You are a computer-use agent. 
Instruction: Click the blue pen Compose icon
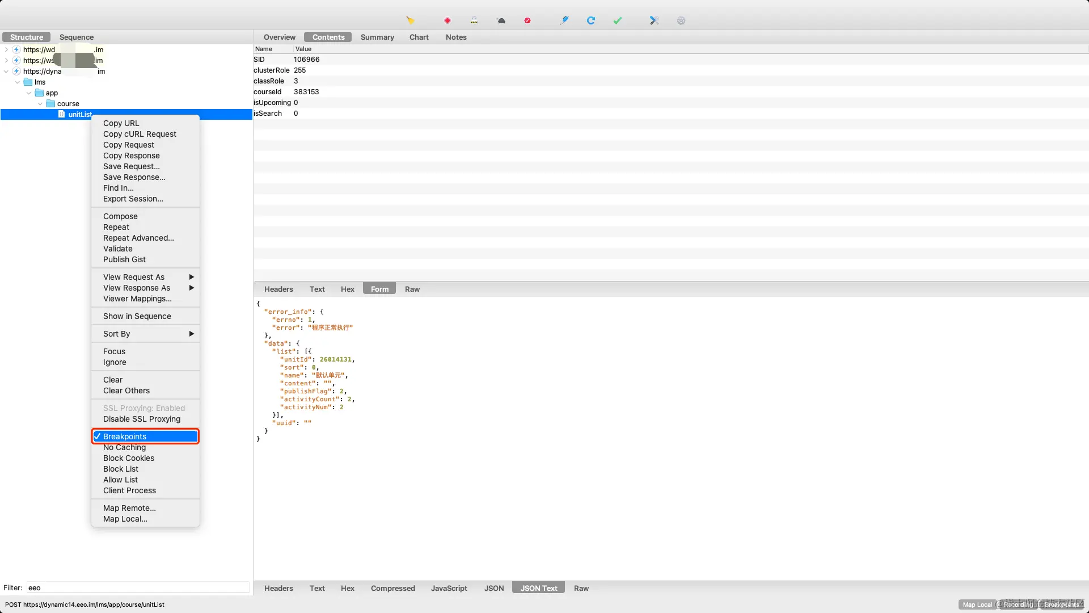click(564, 20)
